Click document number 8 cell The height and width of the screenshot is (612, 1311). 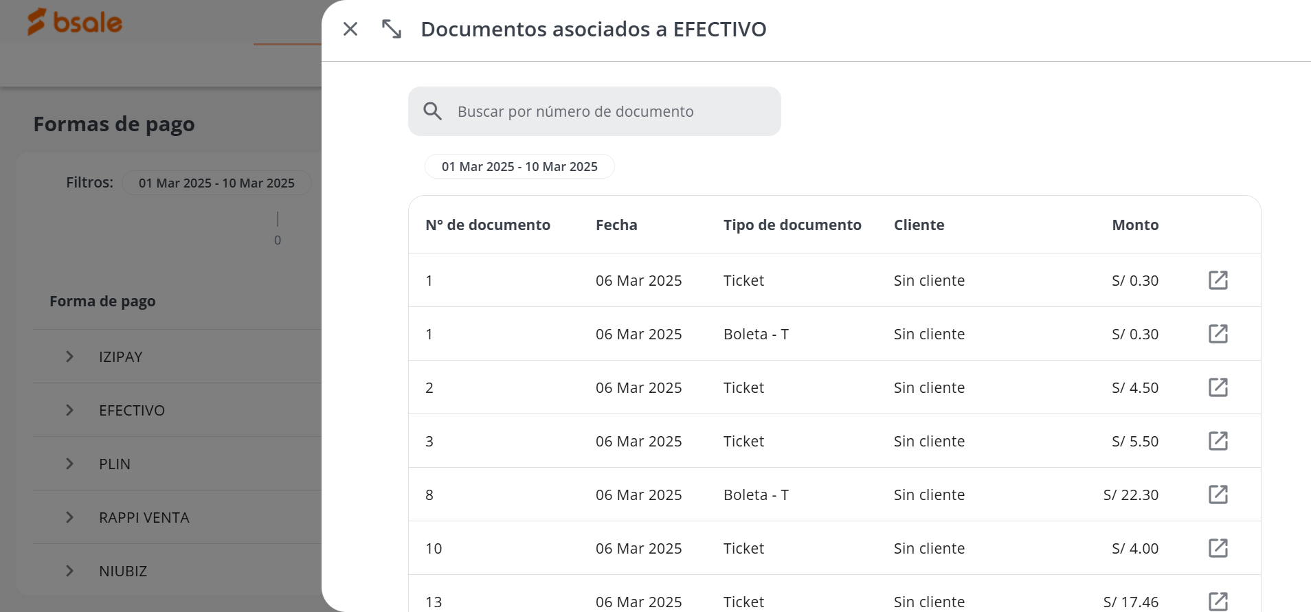[429, 495]
